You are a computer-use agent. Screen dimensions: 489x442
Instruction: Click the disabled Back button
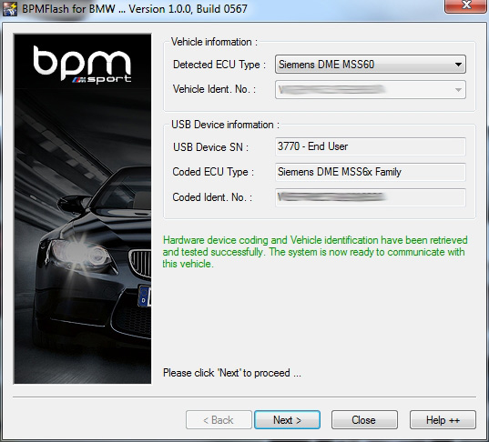click(219, 420)
